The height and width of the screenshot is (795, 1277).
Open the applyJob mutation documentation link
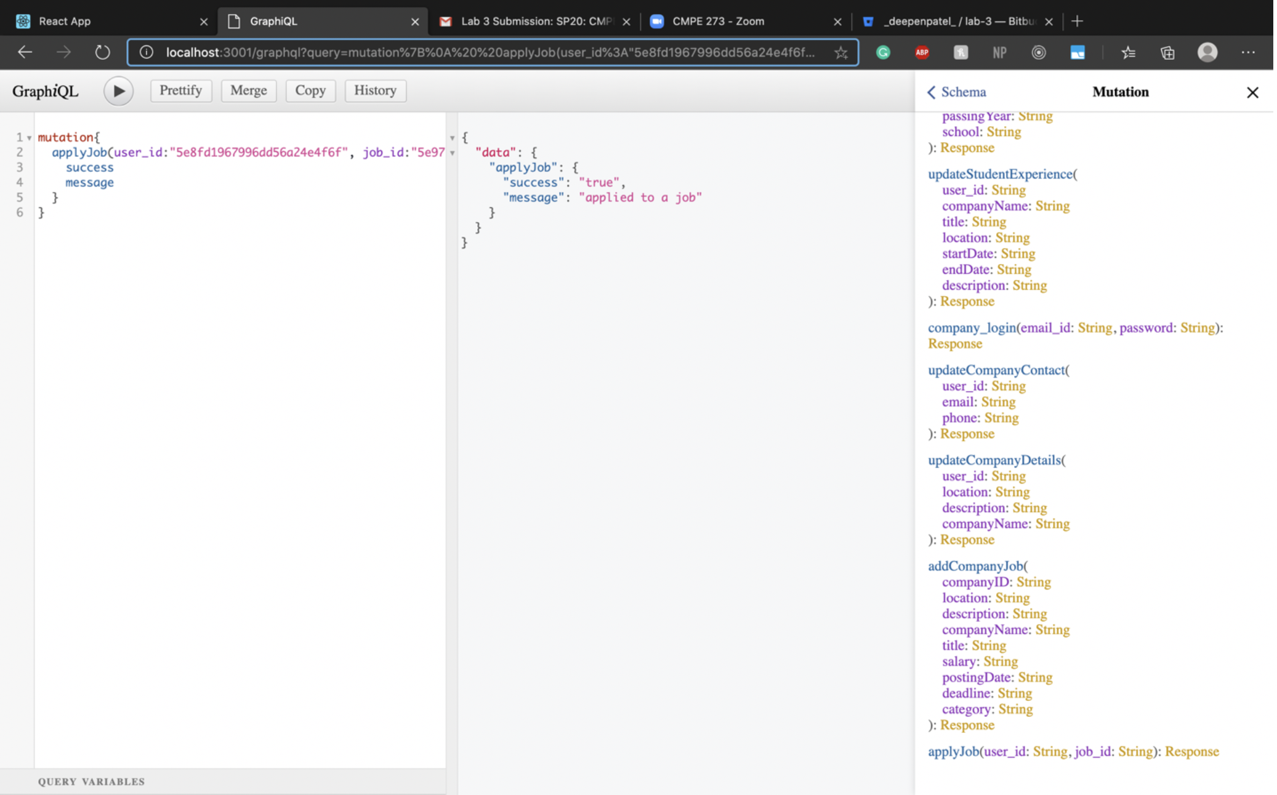[953, 751]
